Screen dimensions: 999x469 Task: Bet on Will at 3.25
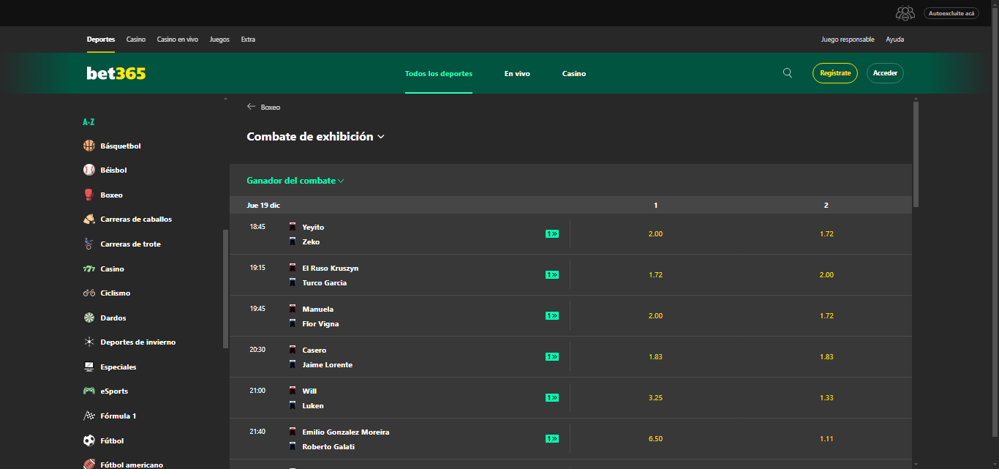655,398
